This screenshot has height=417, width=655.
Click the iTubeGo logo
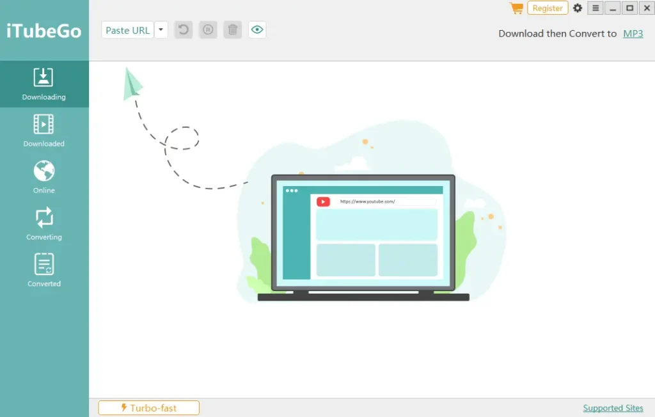(x=44, y=31)
